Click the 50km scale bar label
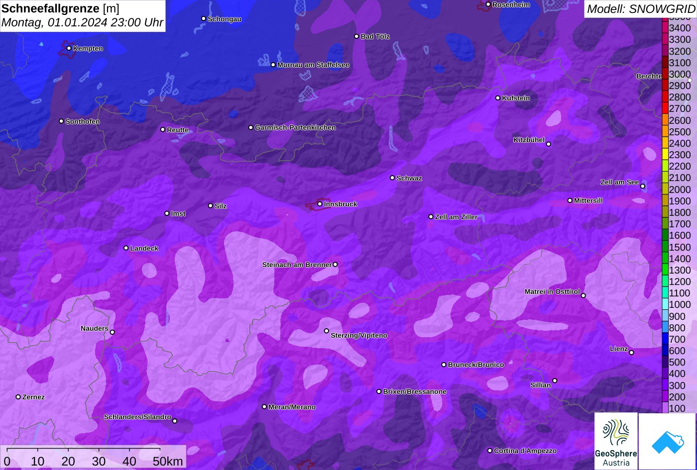The image size is (697, 470). [168, 462]
